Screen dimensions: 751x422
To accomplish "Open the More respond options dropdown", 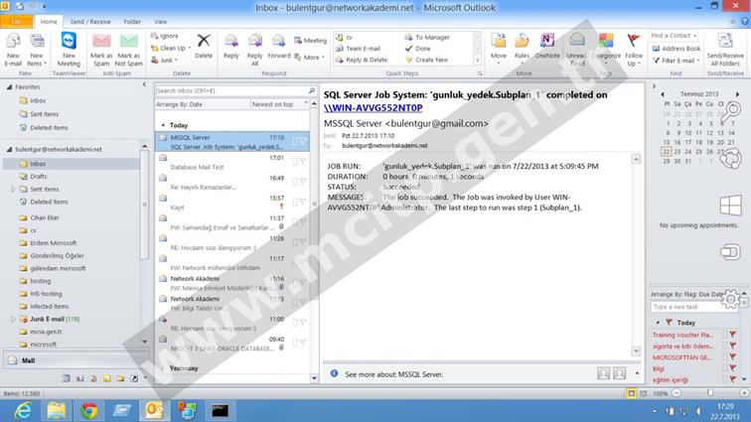I will pos(309,57).
